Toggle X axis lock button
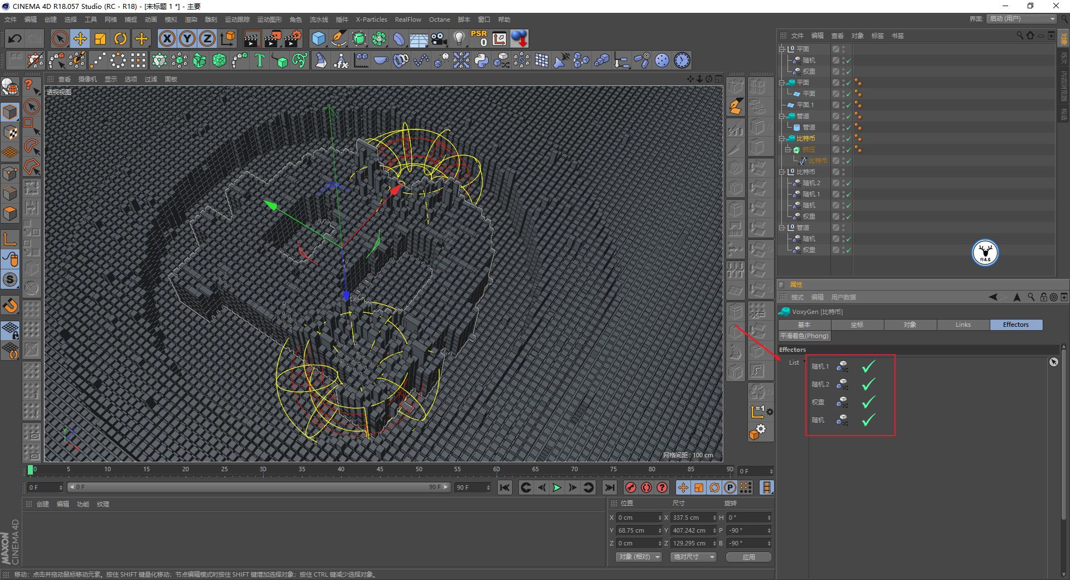Screen dimensions: 1070x580 click(167, 38)
